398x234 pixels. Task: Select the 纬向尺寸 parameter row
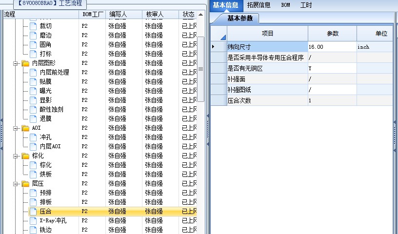(x=268, y=47)
